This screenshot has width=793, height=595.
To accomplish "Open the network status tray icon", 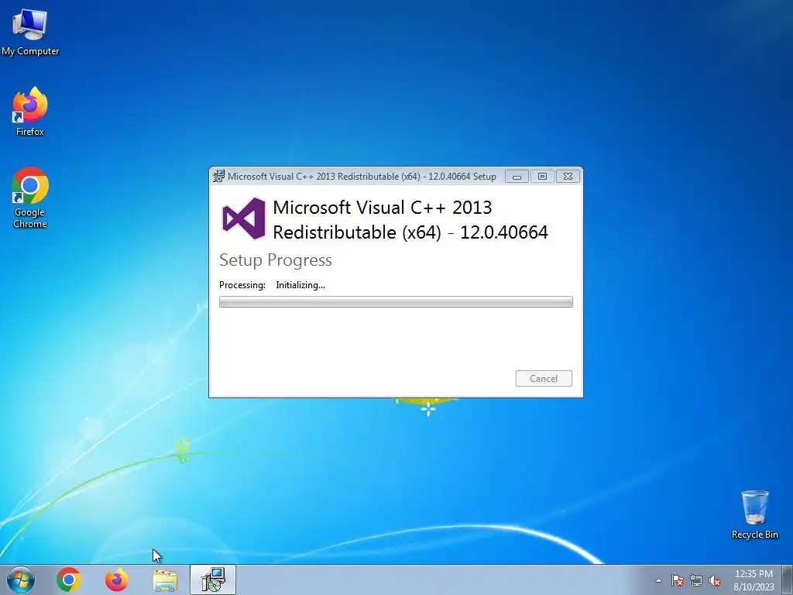I will [x=696, y=580].
